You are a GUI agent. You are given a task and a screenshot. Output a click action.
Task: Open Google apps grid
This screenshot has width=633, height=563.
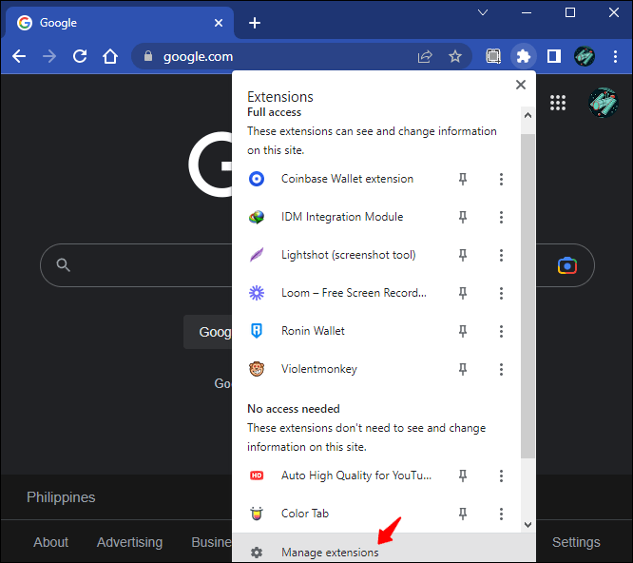click(x=558, y=103)
